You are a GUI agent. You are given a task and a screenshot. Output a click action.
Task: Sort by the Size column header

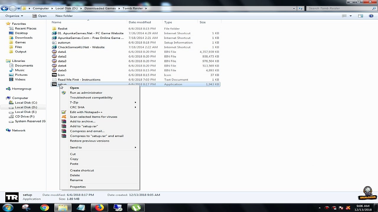click(x=209, y=22)
